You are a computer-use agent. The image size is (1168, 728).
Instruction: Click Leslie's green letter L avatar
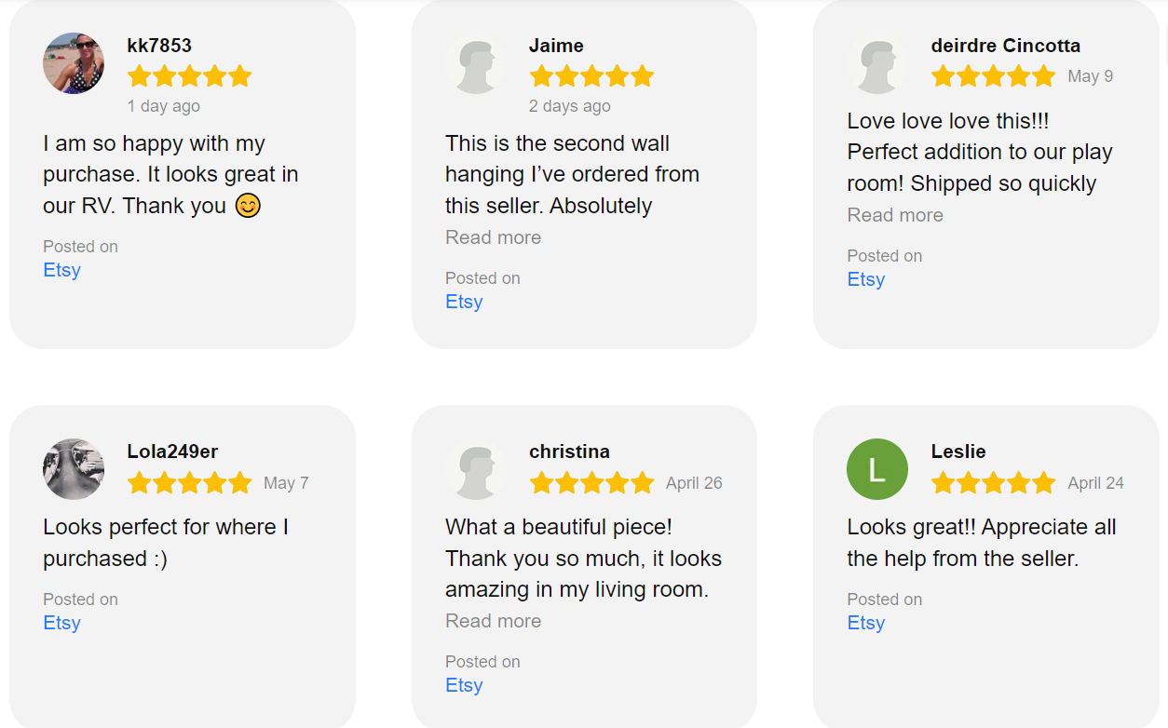pyautogui.click(x=877, y=469)
